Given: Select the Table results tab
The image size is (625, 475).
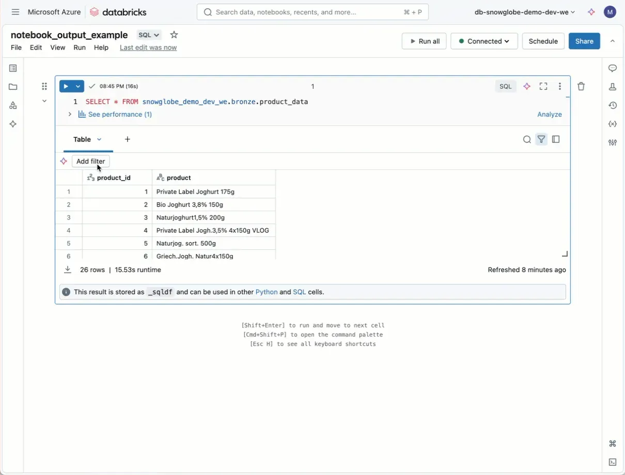Looking at the screenshot, I should [x=82, y=139].
